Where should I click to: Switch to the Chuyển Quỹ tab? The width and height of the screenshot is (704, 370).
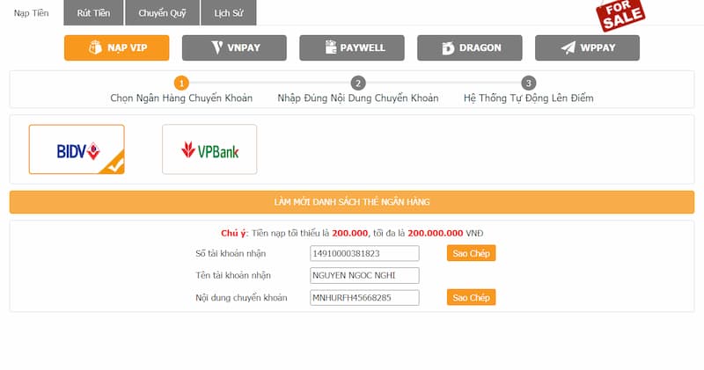162,13
